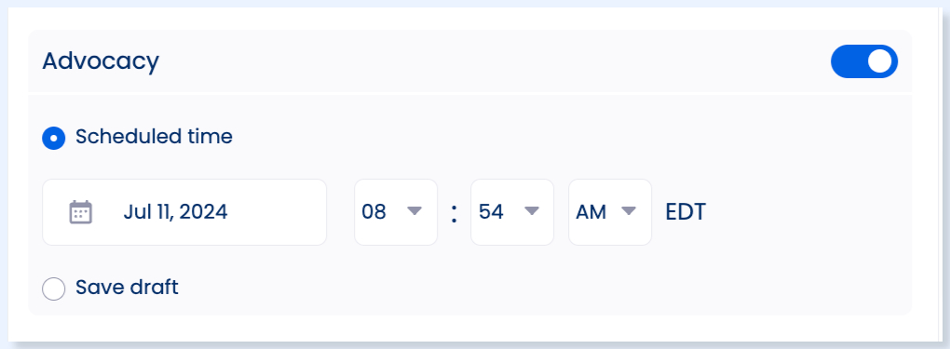Screen dimensions: 950x349
Task: Click the arrow icon next to AM
Action: [x=629, y=211]
